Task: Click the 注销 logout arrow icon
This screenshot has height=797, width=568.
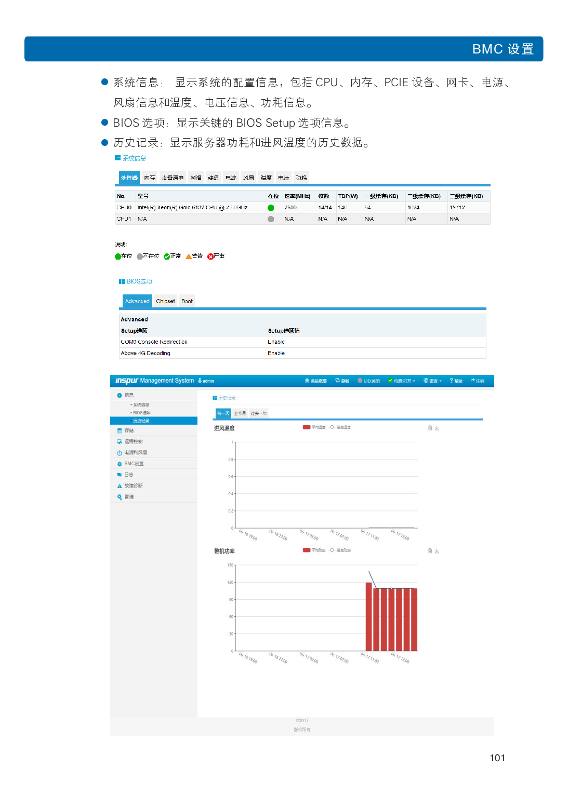Action: click(472, 381)
